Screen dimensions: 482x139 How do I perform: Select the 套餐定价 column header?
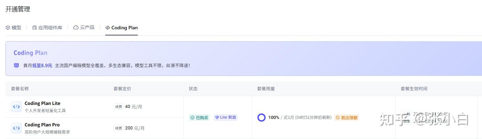pyautogui.click(x=122, y=89)
